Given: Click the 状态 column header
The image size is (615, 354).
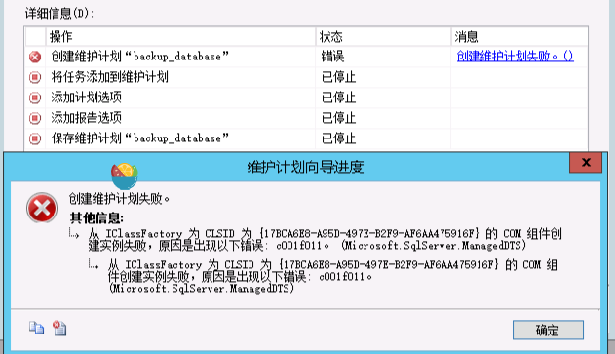Looking at the screenshot, I should tap(383, 37).
